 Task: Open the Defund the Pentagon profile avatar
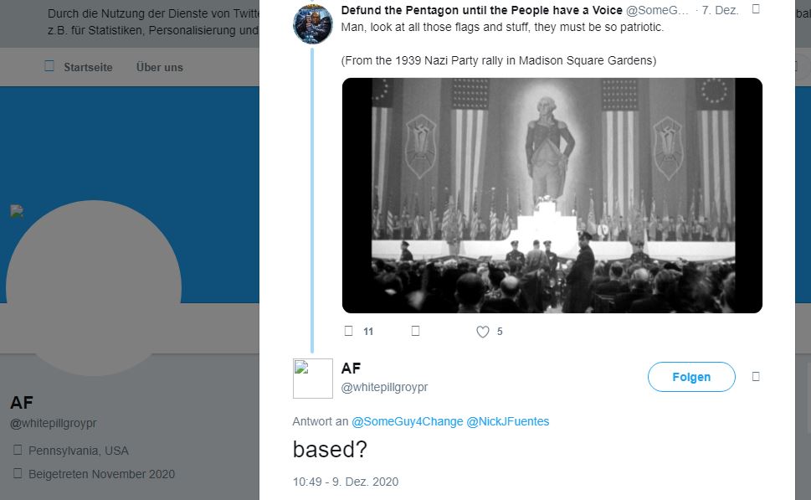[x=312, y=23]
